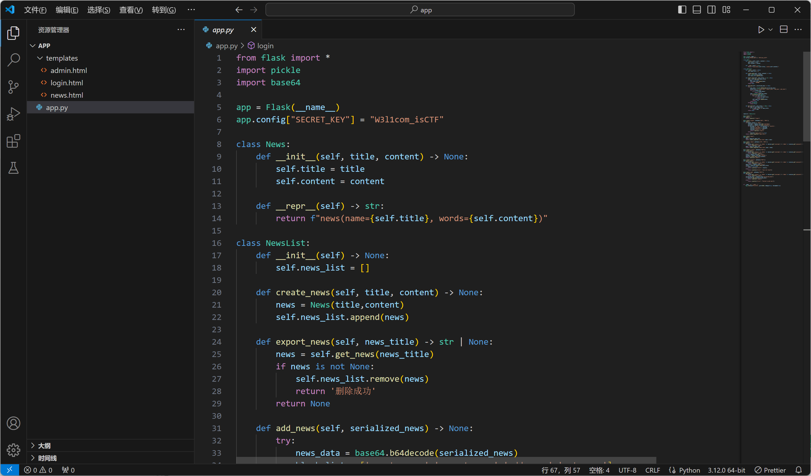Open the run options dropdown arrow
The width and height of the screenshot is (811, 476).
click(x=771, y=30)
